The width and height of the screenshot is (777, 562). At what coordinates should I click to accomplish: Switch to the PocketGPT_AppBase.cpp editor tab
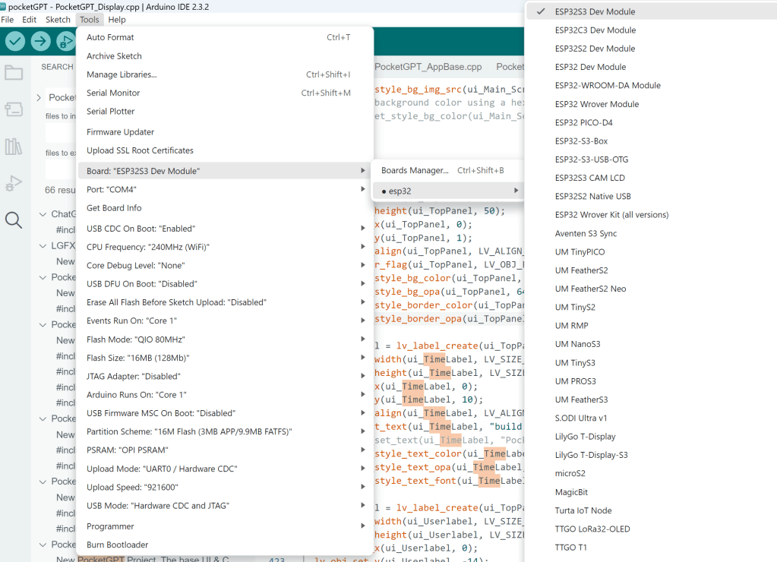[x=428, y=67]
